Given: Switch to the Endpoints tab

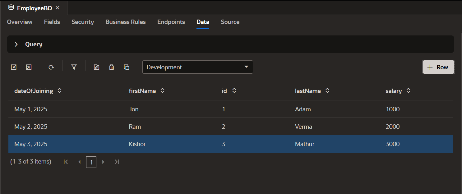Looking at the screenshot, I should point(171,22).
